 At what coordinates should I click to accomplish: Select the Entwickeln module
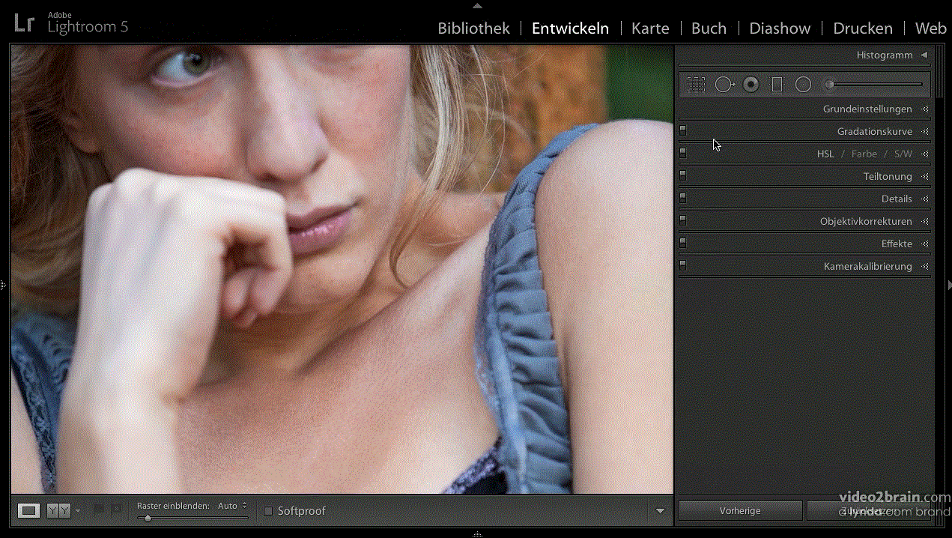coord(570,28)
